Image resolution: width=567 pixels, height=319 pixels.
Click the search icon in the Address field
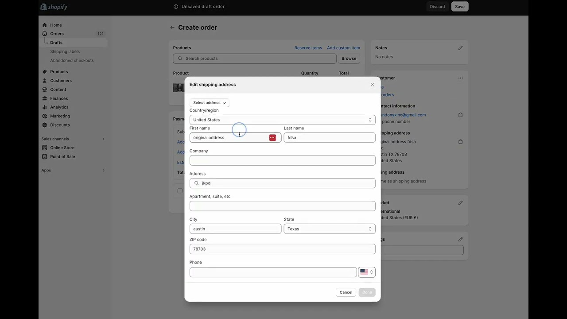coord(197,183)
